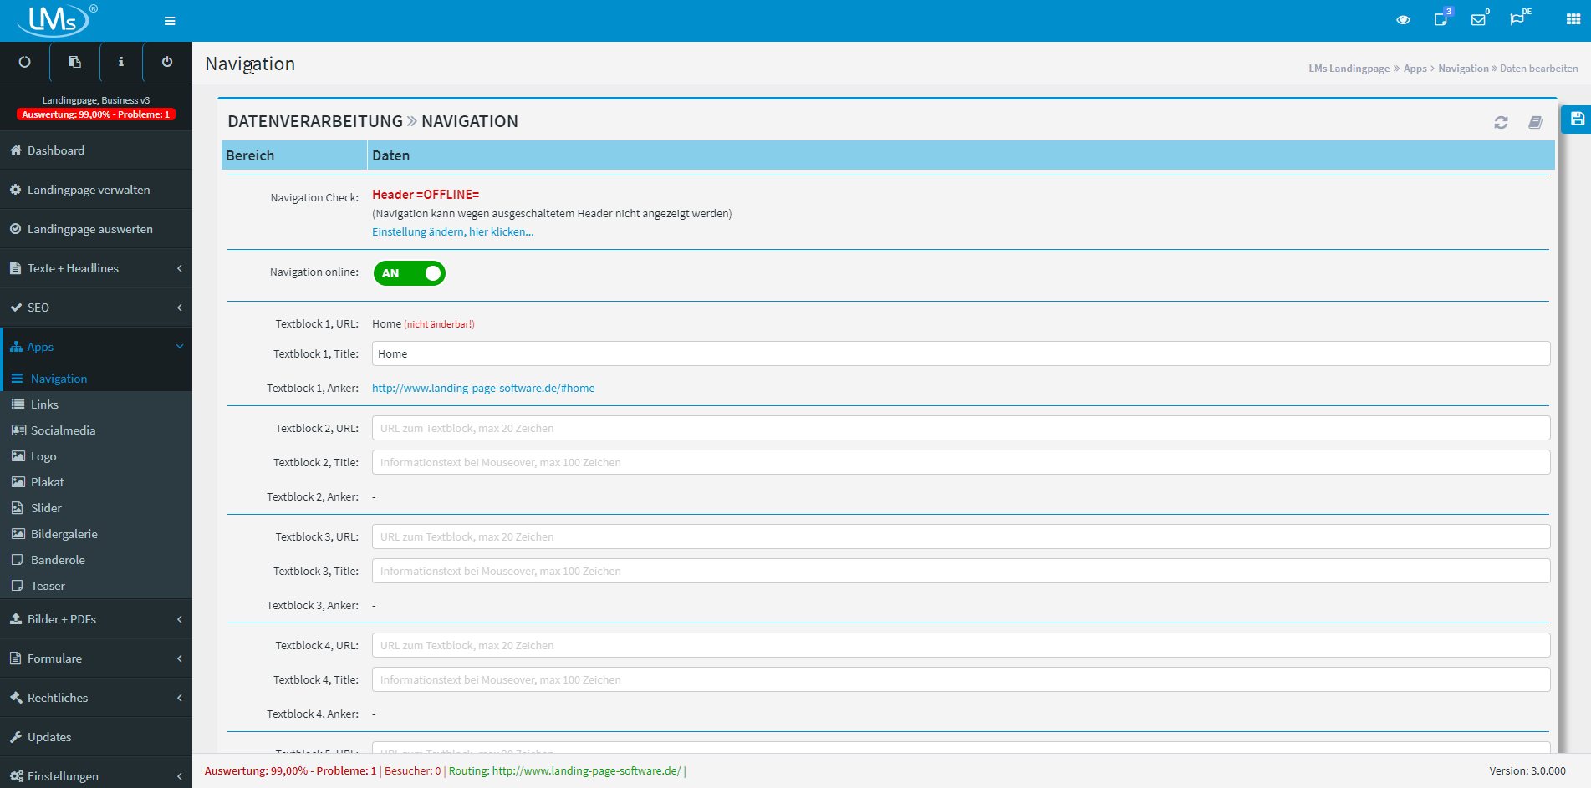Open the Dashboard menu item

55,150
